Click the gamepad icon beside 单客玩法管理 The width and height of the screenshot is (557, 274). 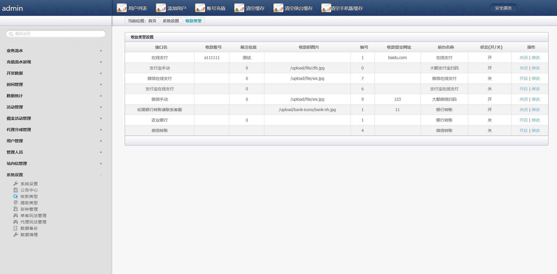(x=16, y=216)
